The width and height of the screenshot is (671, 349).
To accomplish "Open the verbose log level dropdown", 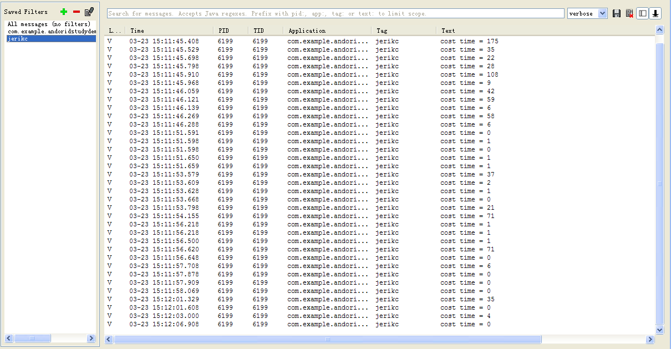I will coord(587,13).
